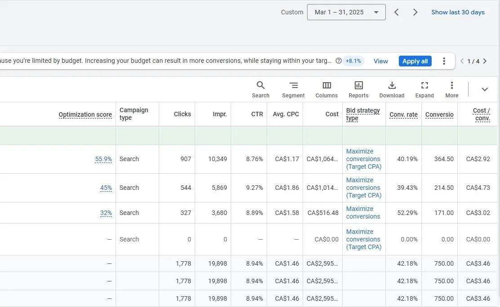This screenshot has height=307, width=500.
Task: Open the Columns selector
Action: coord(326,89)
